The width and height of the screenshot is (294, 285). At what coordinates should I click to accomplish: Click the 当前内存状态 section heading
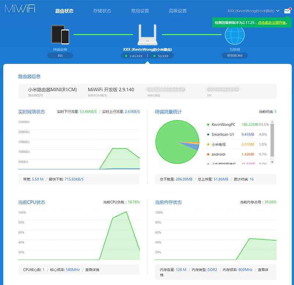coord(168,202)
